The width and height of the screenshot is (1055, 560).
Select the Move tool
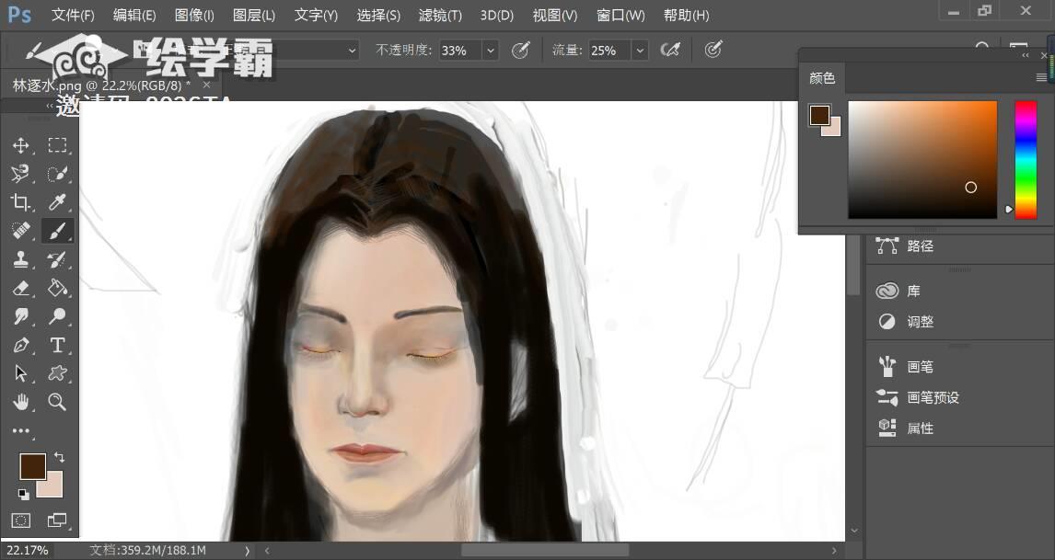pyautogui.click(x=21, y=145)
